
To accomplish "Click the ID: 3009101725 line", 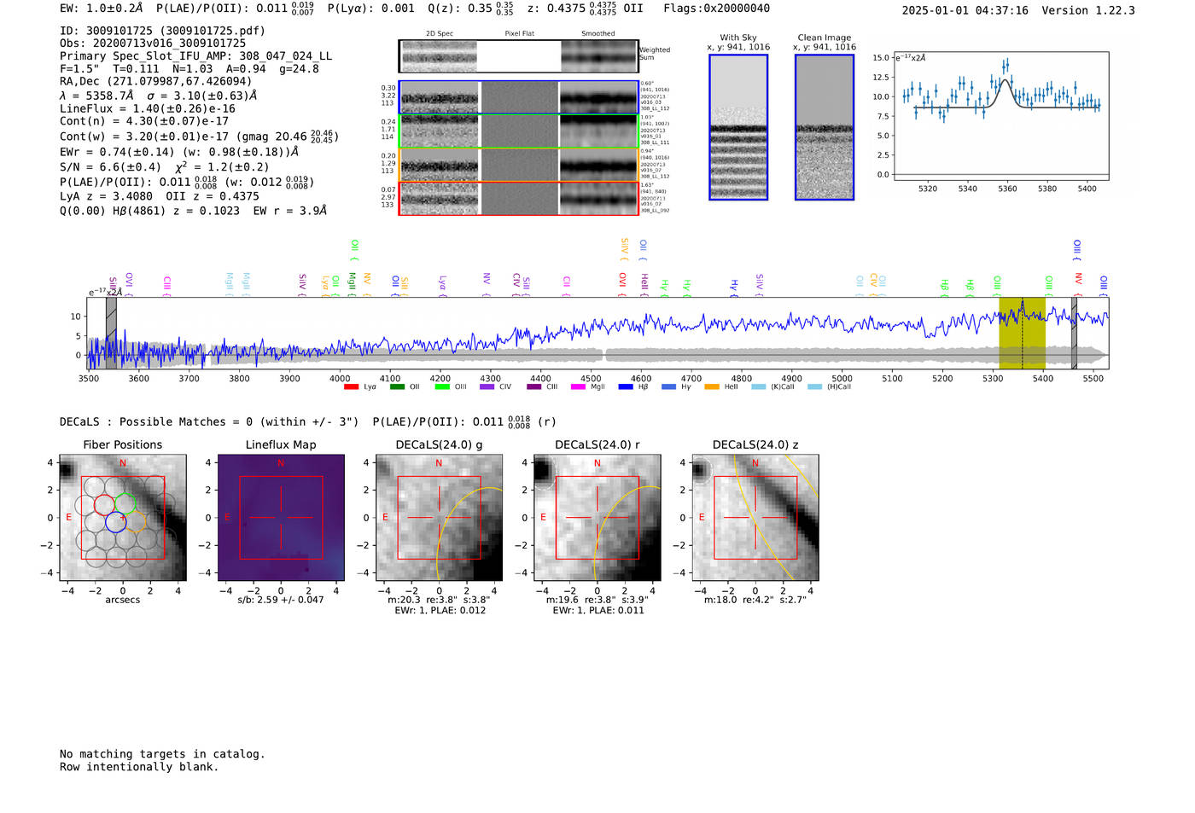I will tap(162, 31).
